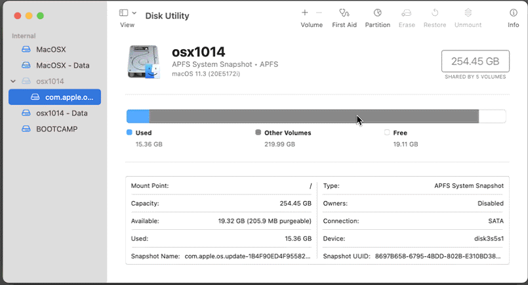The height and width of the screenshot is (285, 528).
Task: Click the Disk Utility window title
Action: click(x=167, y=16)
